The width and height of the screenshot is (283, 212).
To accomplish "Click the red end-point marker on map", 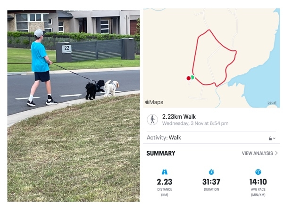I will pyautogui.click(x=188, y=78).
